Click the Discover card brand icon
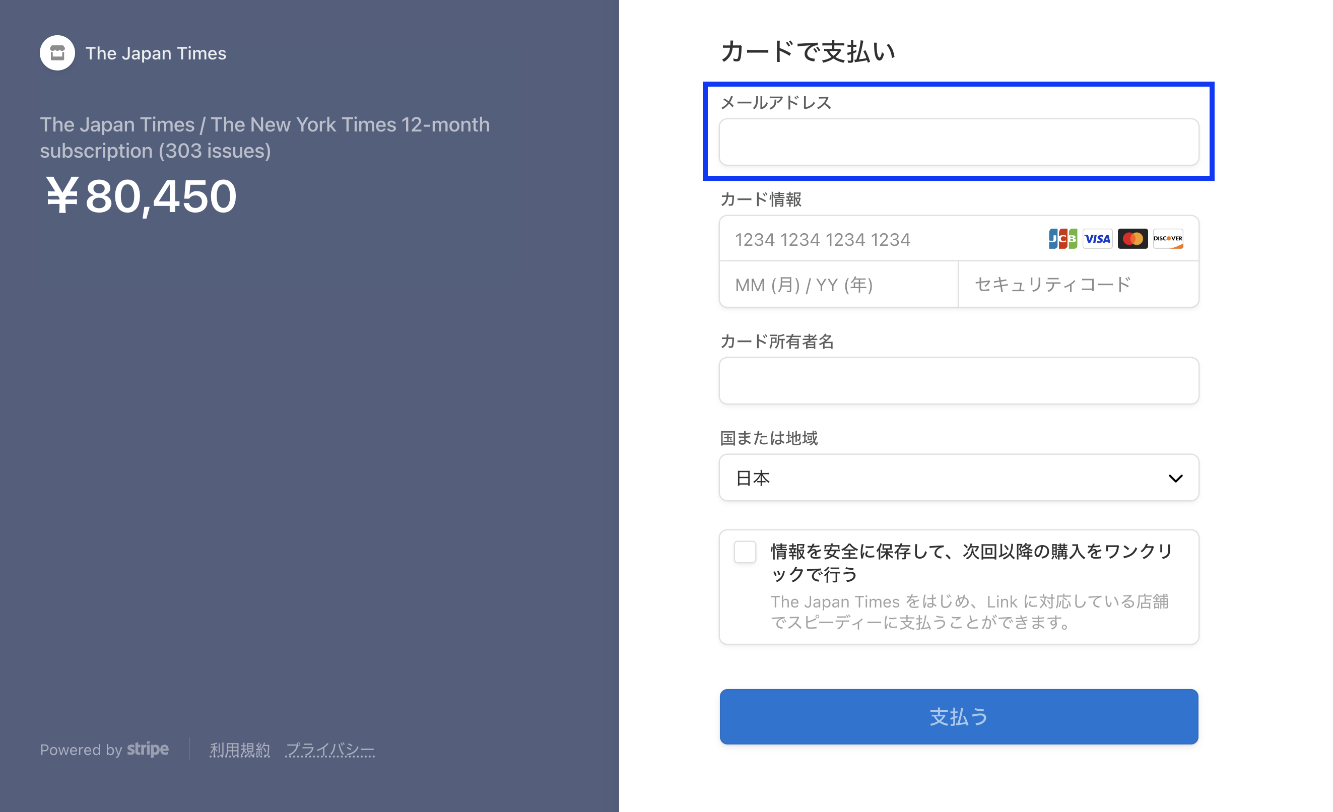1333x812 pixels. pyautogui.click(x=1167, y=239)
